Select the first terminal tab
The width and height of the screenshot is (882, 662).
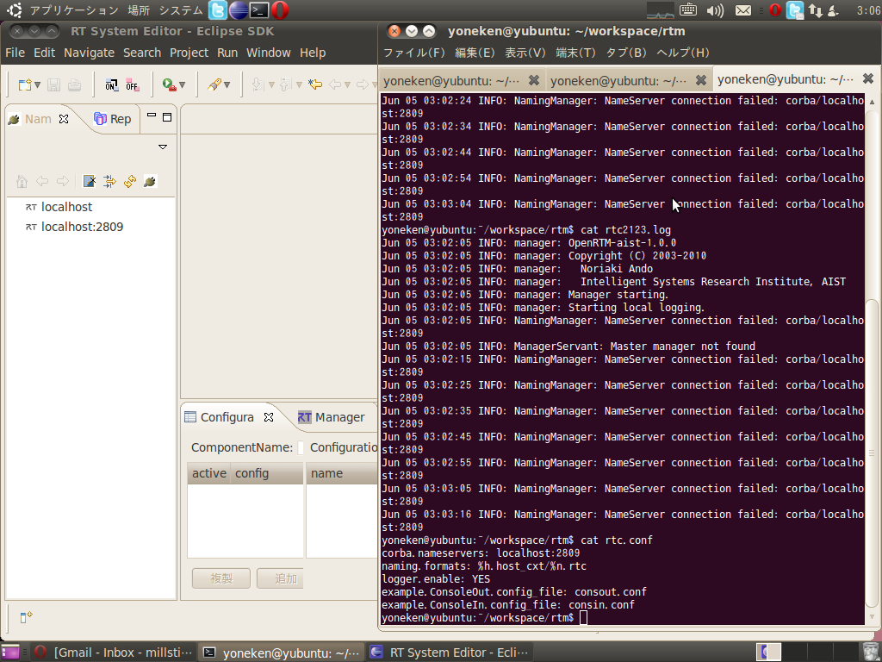[x=451, y=81]
